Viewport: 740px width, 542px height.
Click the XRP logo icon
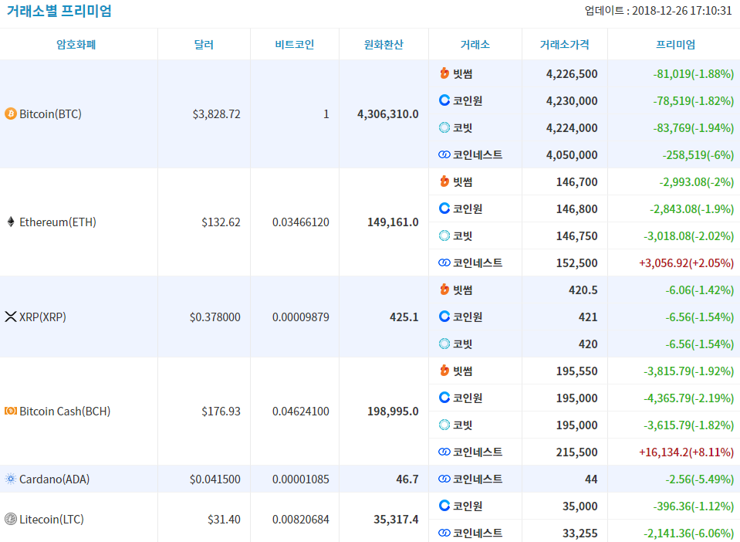[10, 317]
